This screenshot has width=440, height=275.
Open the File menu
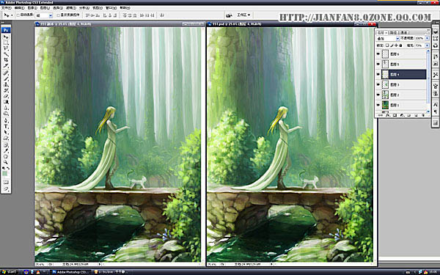click(x=6, y=8)
